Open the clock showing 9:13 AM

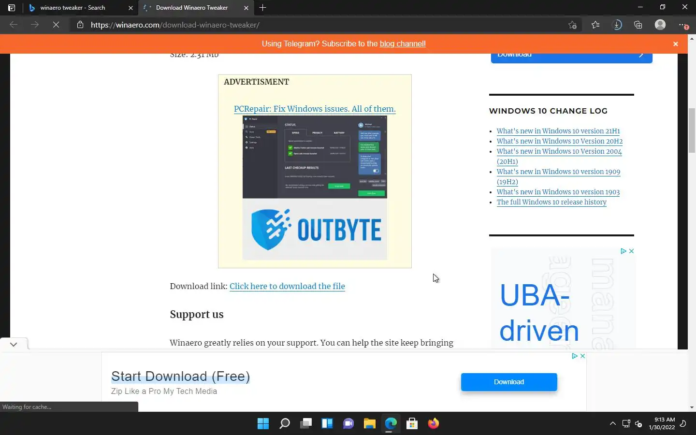[x=662, y=423]
